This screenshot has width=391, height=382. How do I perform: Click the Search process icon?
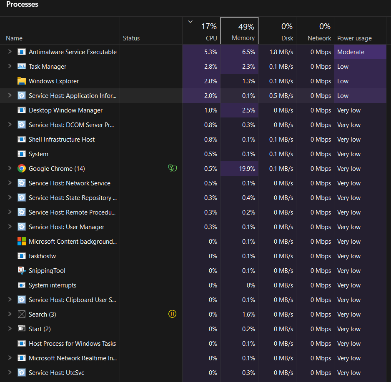point(22,315)
